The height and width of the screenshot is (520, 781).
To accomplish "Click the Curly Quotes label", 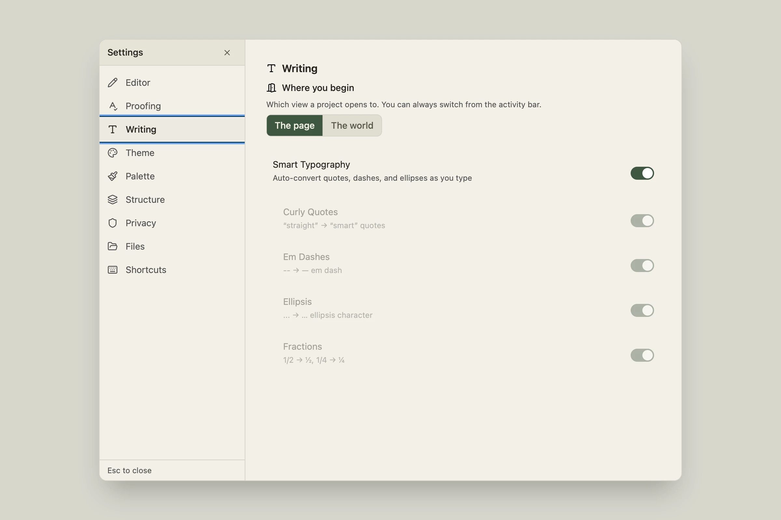I will pyautogui.click(x=310, y=212).
